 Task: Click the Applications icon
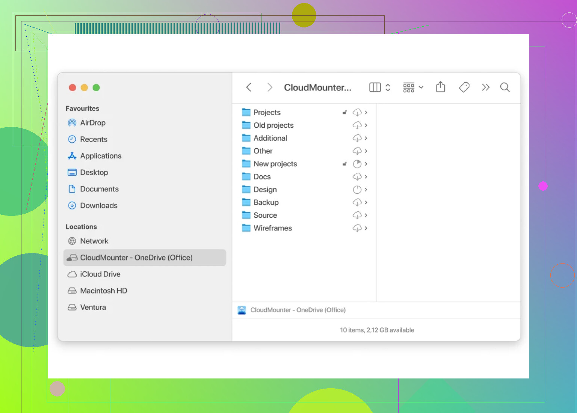click(72, 156)
